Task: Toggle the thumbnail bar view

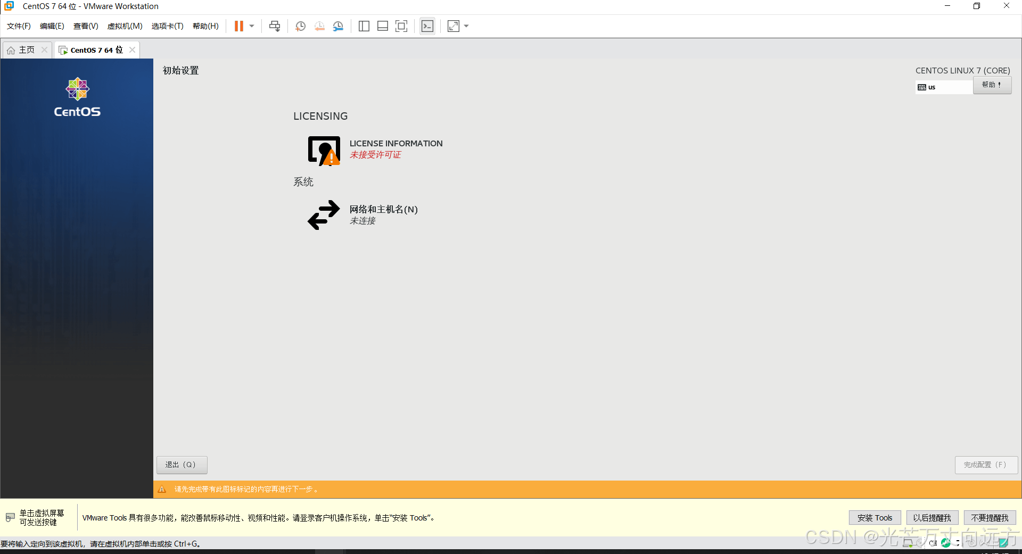Action: click(x=383, y=26)
